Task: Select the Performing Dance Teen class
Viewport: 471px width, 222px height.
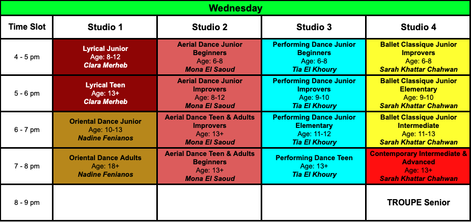Action: [314, 166]
